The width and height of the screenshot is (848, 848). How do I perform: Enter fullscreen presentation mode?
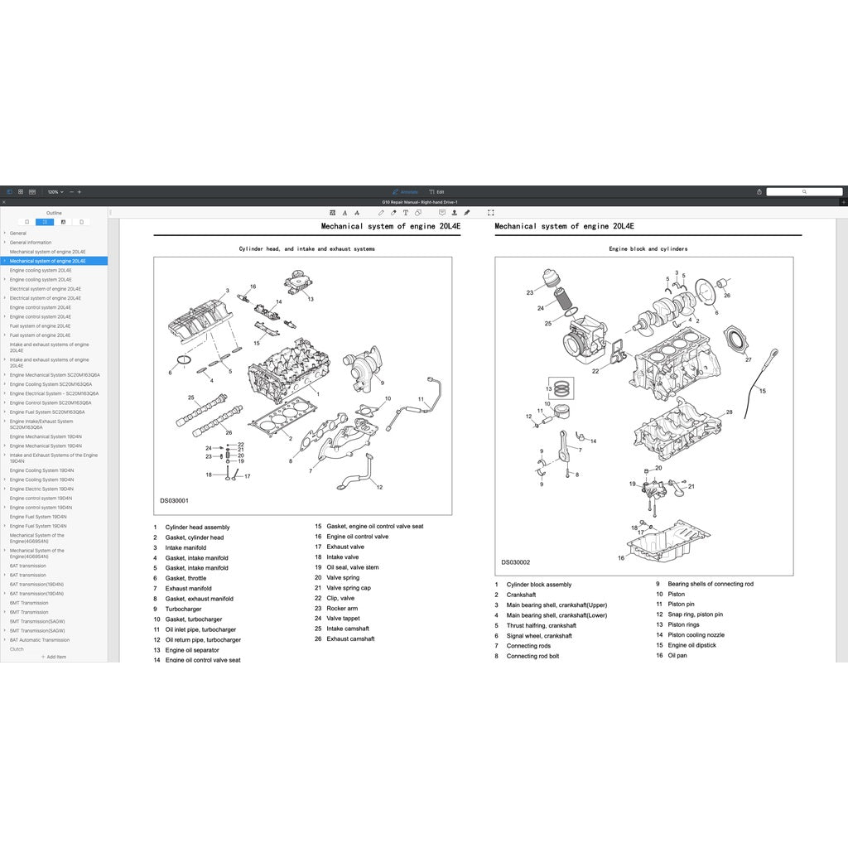pyautogui.click(x=490, y=213)
